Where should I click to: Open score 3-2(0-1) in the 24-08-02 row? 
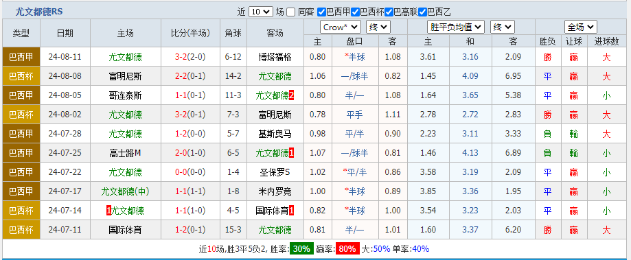[x=190, y=115]
